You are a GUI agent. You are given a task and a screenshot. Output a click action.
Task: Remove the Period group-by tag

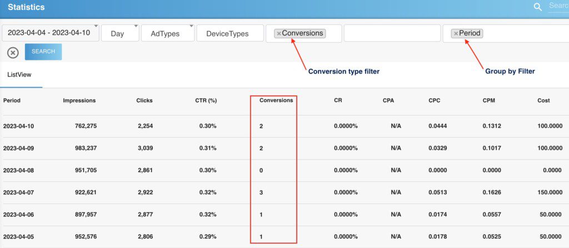[456, 34]
